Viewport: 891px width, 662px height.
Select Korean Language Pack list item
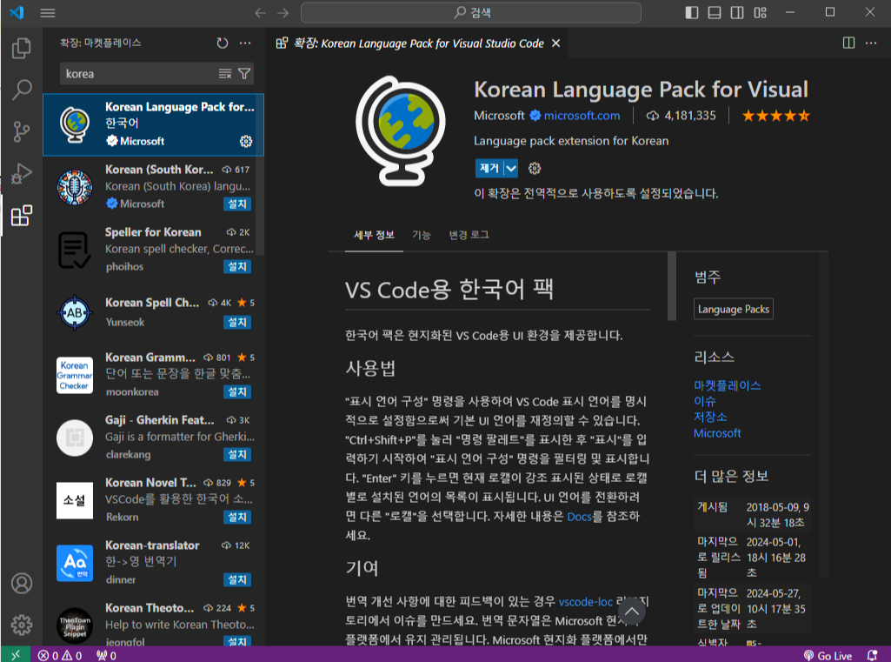(x=153, y=124)
